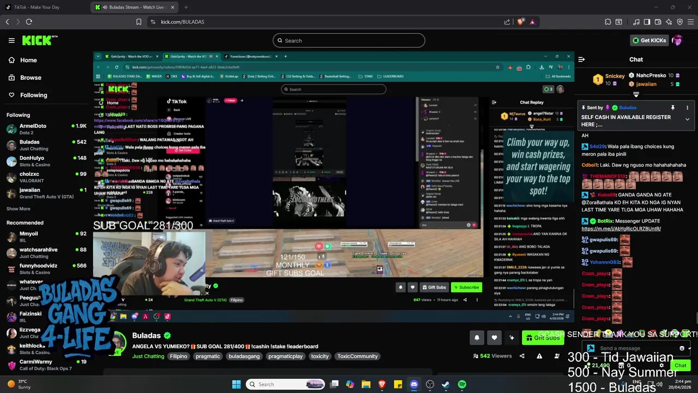Image resolution: width=698 pixels, height=393 pixels.
Task: Toggle the browser sidebar panel icon
Action: tap(647, 22)
